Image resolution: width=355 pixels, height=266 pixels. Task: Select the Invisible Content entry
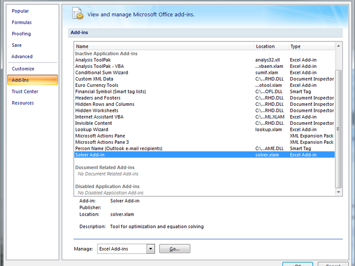(x=204, y=123)
